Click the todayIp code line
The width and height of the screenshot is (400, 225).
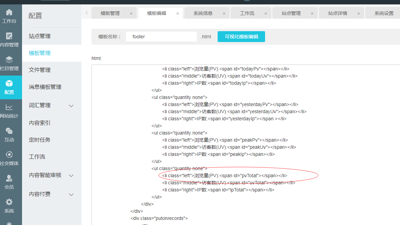(219, 83)
